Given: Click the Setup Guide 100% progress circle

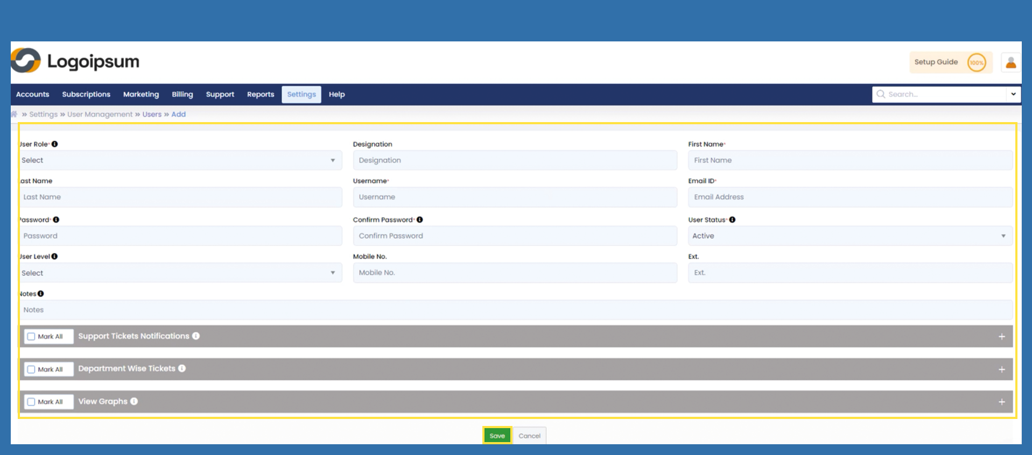Looking at the screenshot, I should click(x=977, y=62).
